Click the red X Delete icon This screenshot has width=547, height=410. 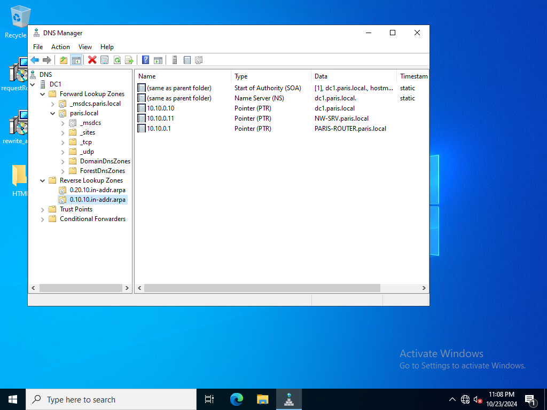pyautogui.click(x=92, y=60)
